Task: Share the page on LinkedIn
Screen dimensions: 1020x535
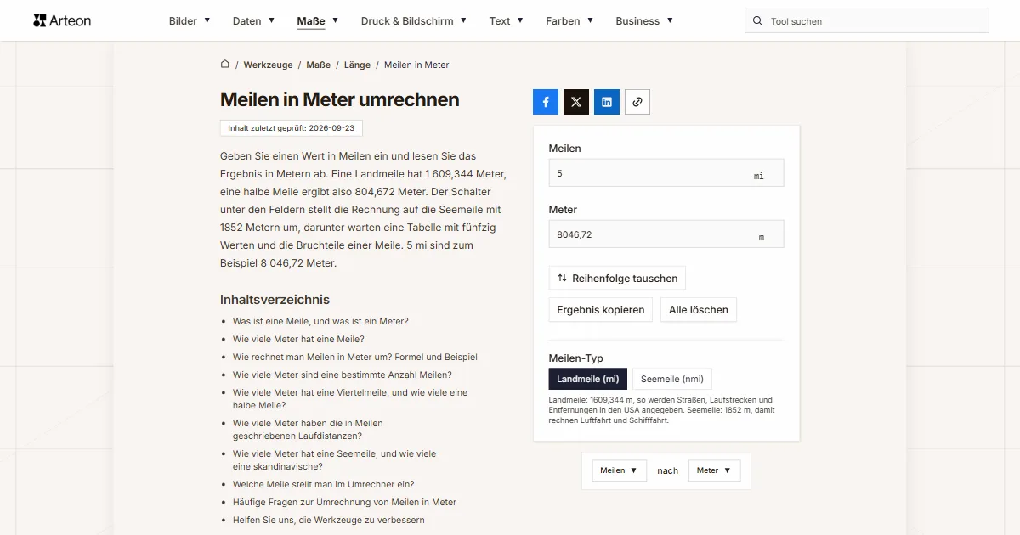Action: point(607,102)
